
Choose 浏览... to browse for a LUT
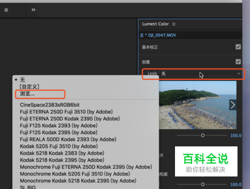[27, 94]
